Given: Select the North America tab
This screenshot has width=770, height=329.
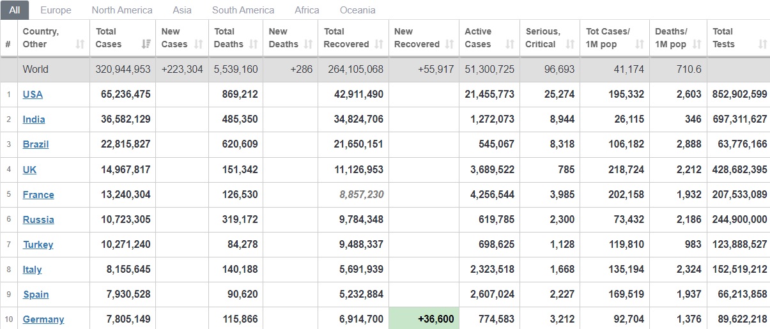Looking at the screenshot, I should tap(122, 10).
